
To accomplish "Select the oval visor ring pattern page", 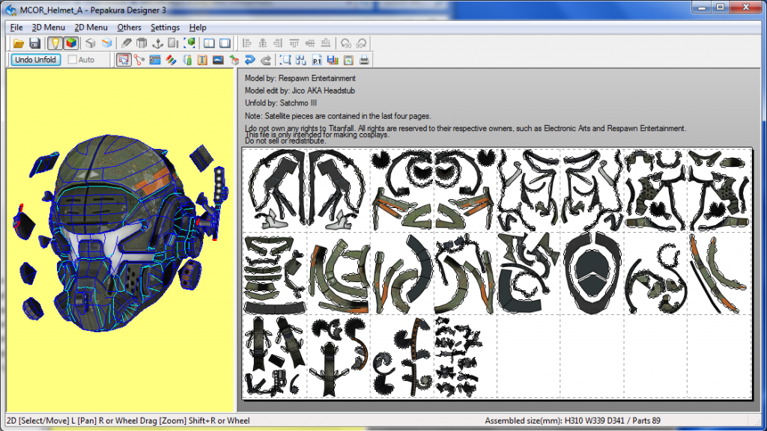I will (x=592, y=274).
